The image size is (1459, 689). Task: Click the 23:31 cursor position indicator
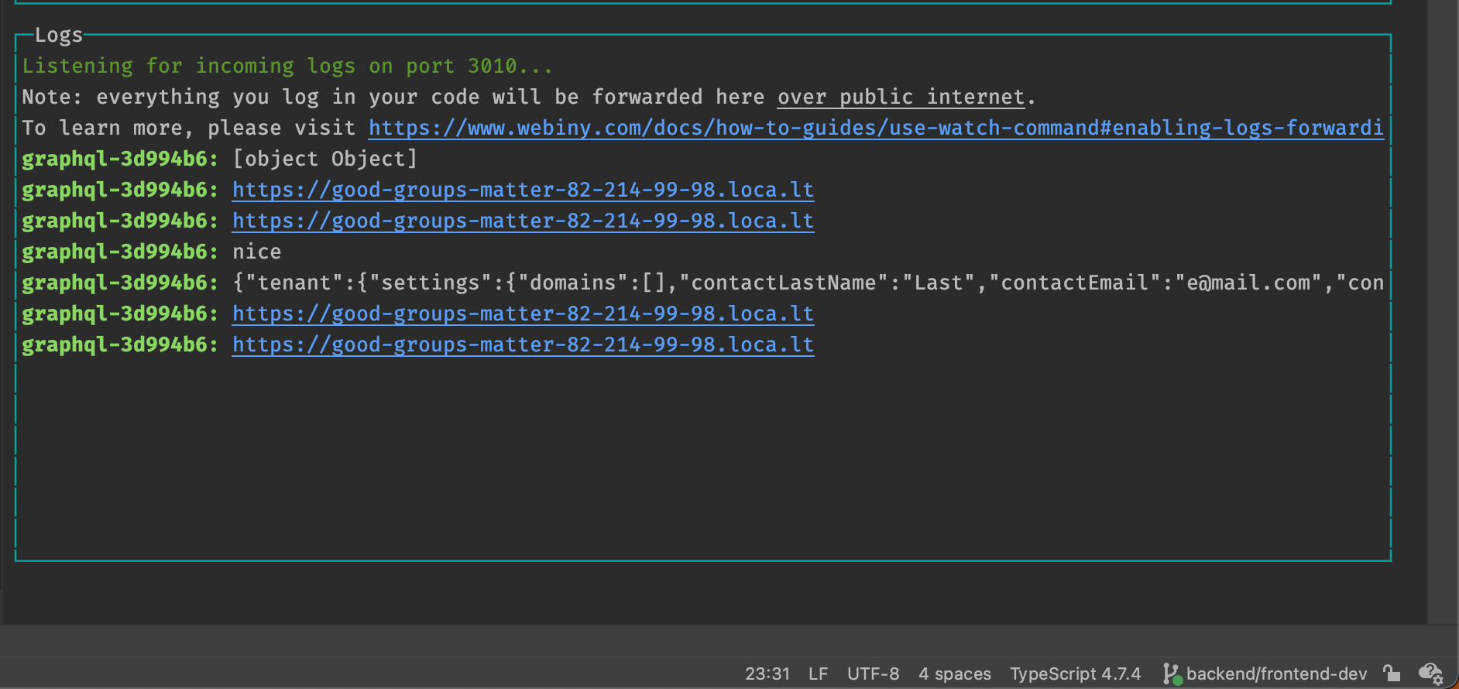coord(767,674)
